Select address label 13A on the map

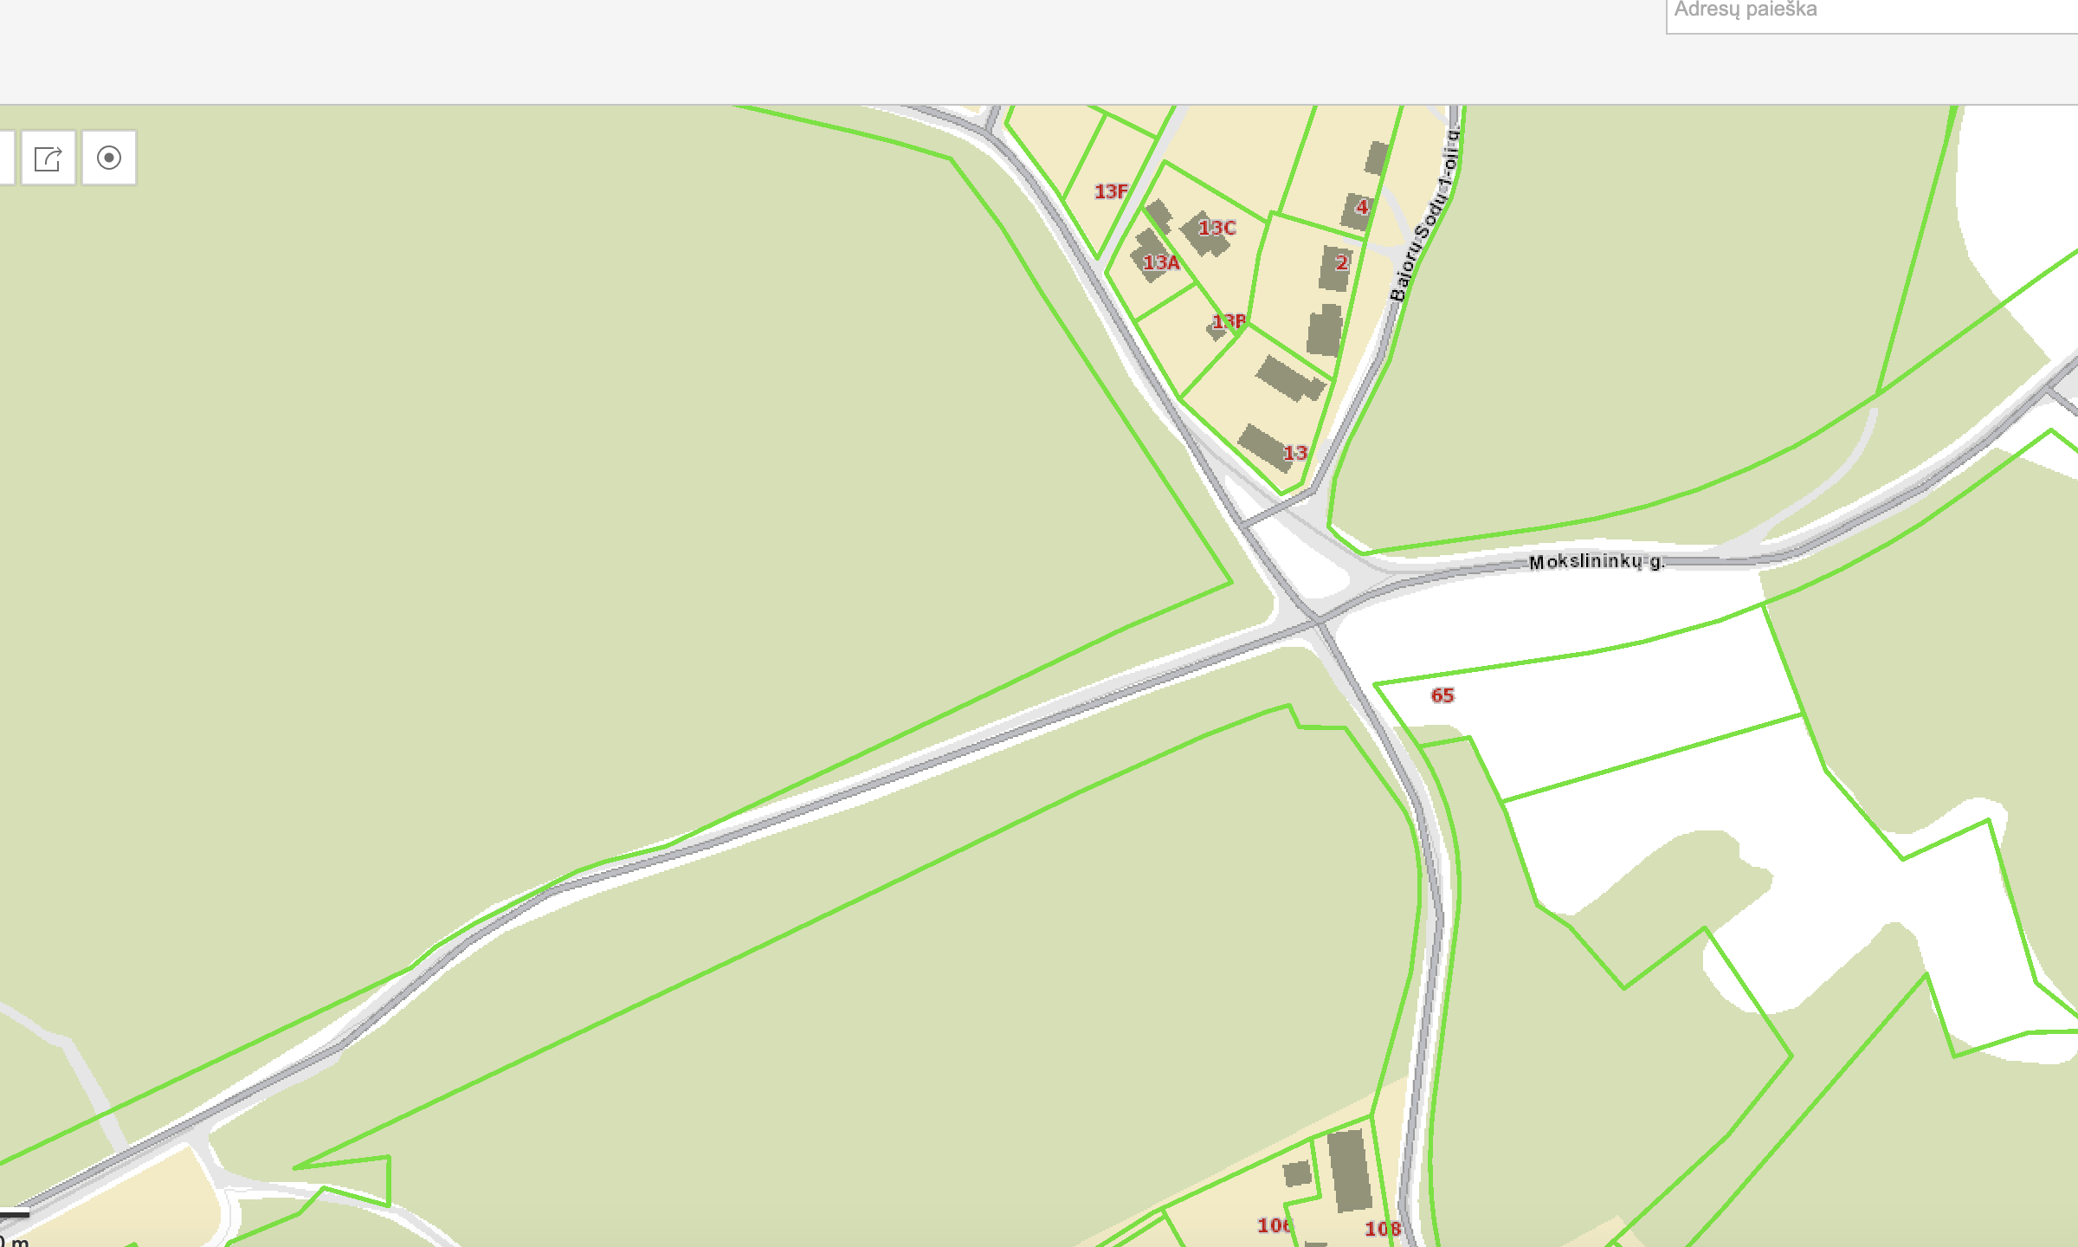[1161, 262]
